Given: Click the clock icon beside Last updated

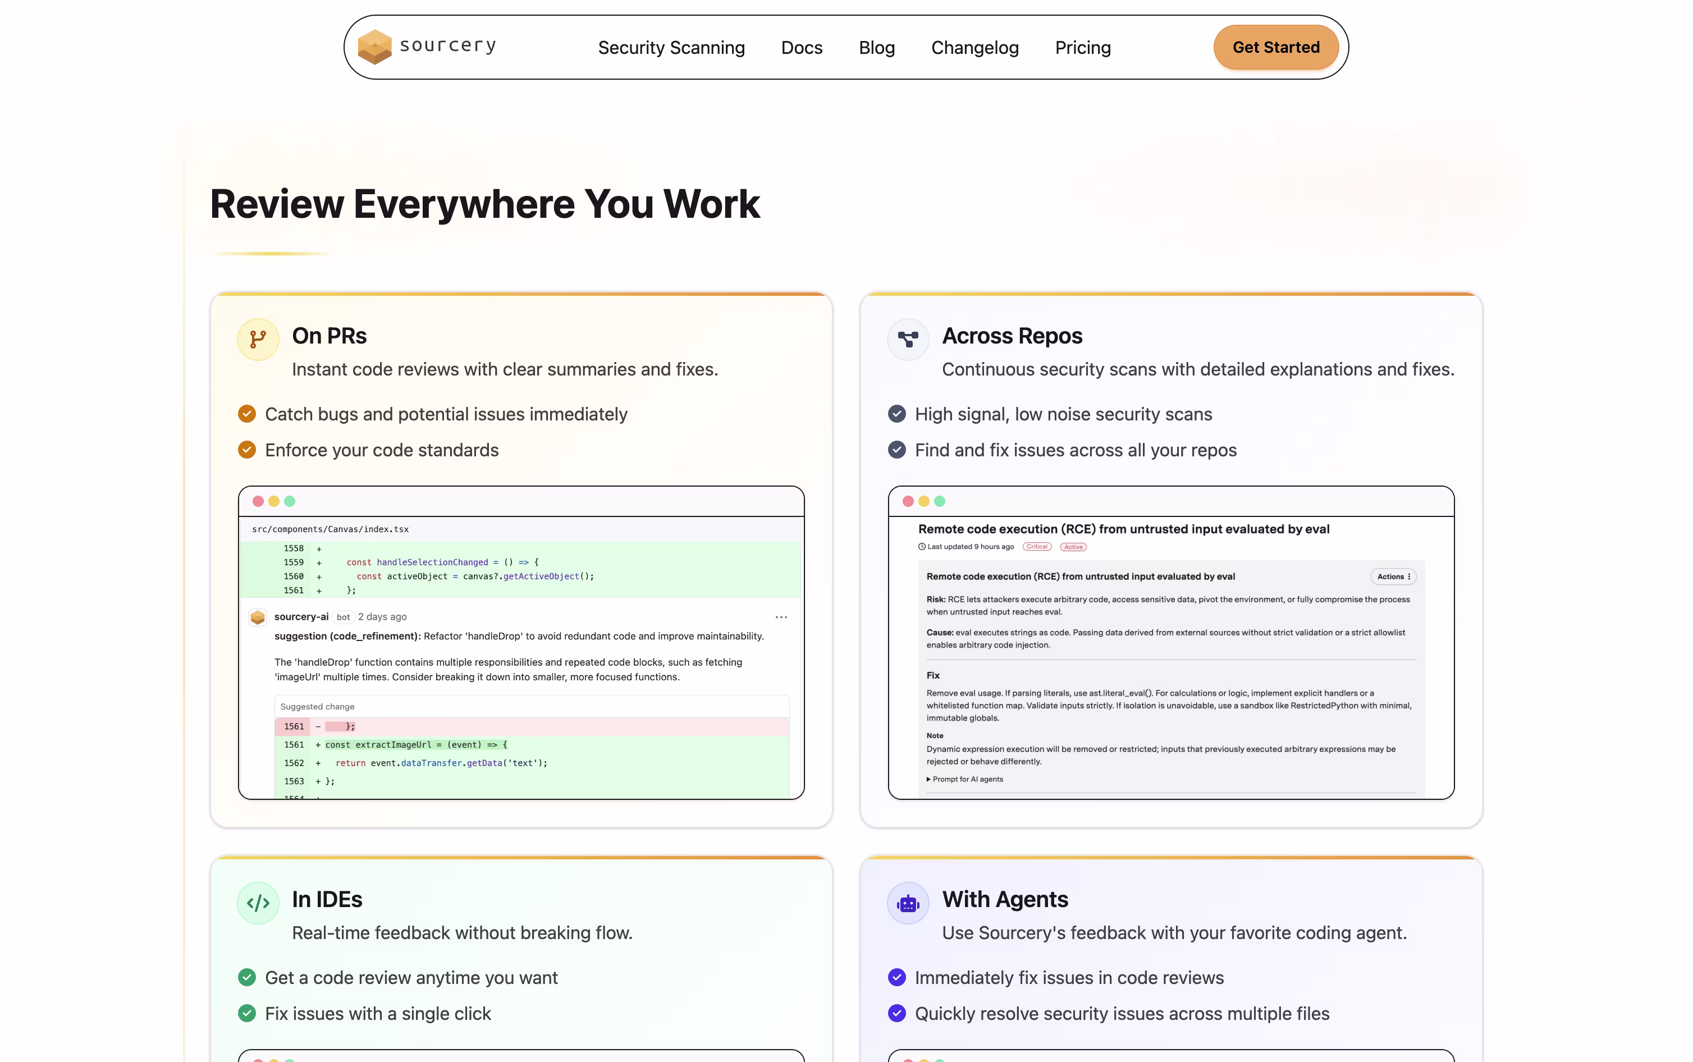Looking at the screenshot, I should point(921,547).
